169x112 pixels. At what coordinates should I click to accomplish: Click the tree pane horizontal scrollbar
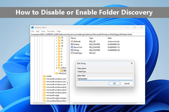(x=39, y=103)
